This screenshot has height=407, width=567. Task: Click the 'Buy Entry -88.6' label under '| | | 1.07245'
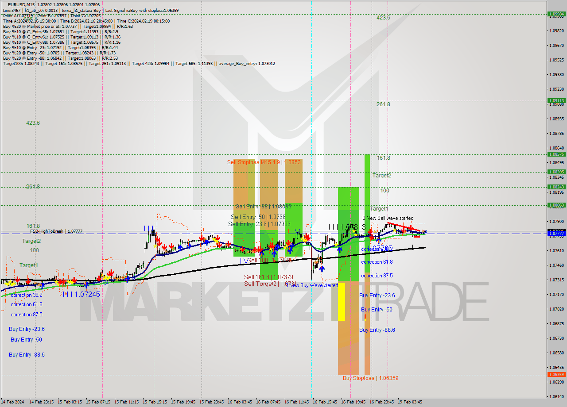point(27,355)
